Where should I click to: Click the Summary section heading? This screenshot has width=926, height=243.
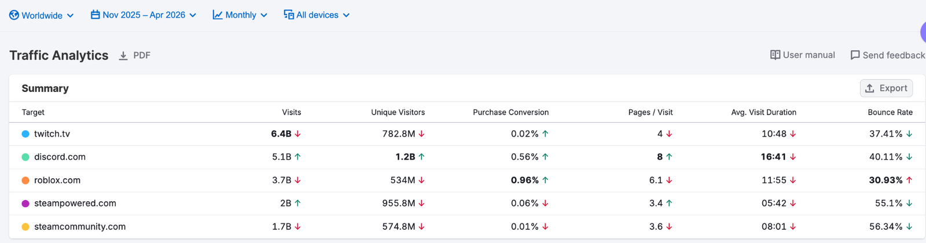coord(45,89)
